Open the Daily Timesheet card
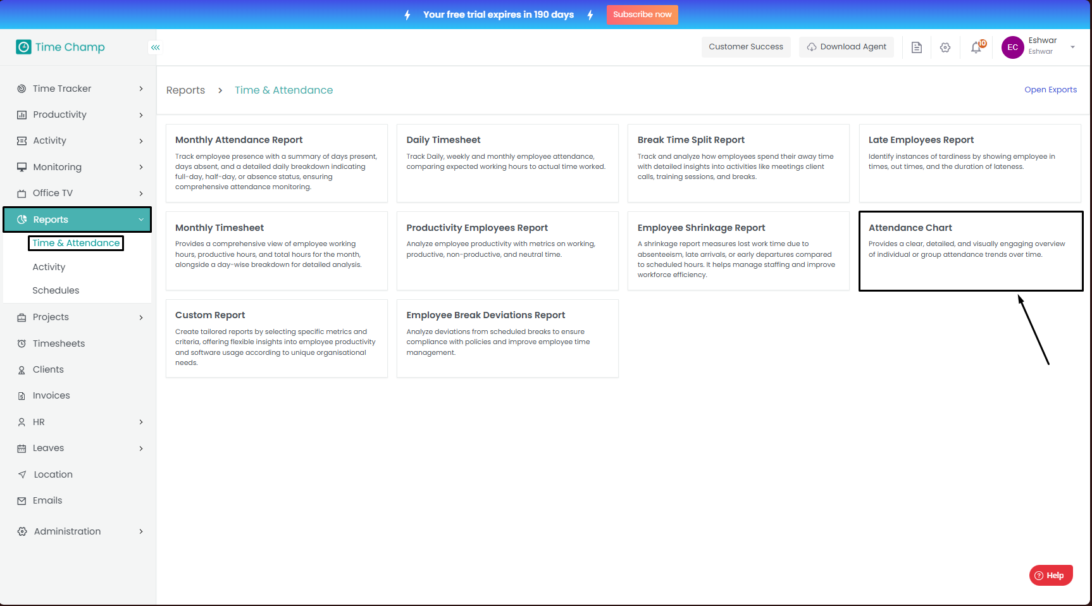The image size is (1092, 606). point(507,163)
